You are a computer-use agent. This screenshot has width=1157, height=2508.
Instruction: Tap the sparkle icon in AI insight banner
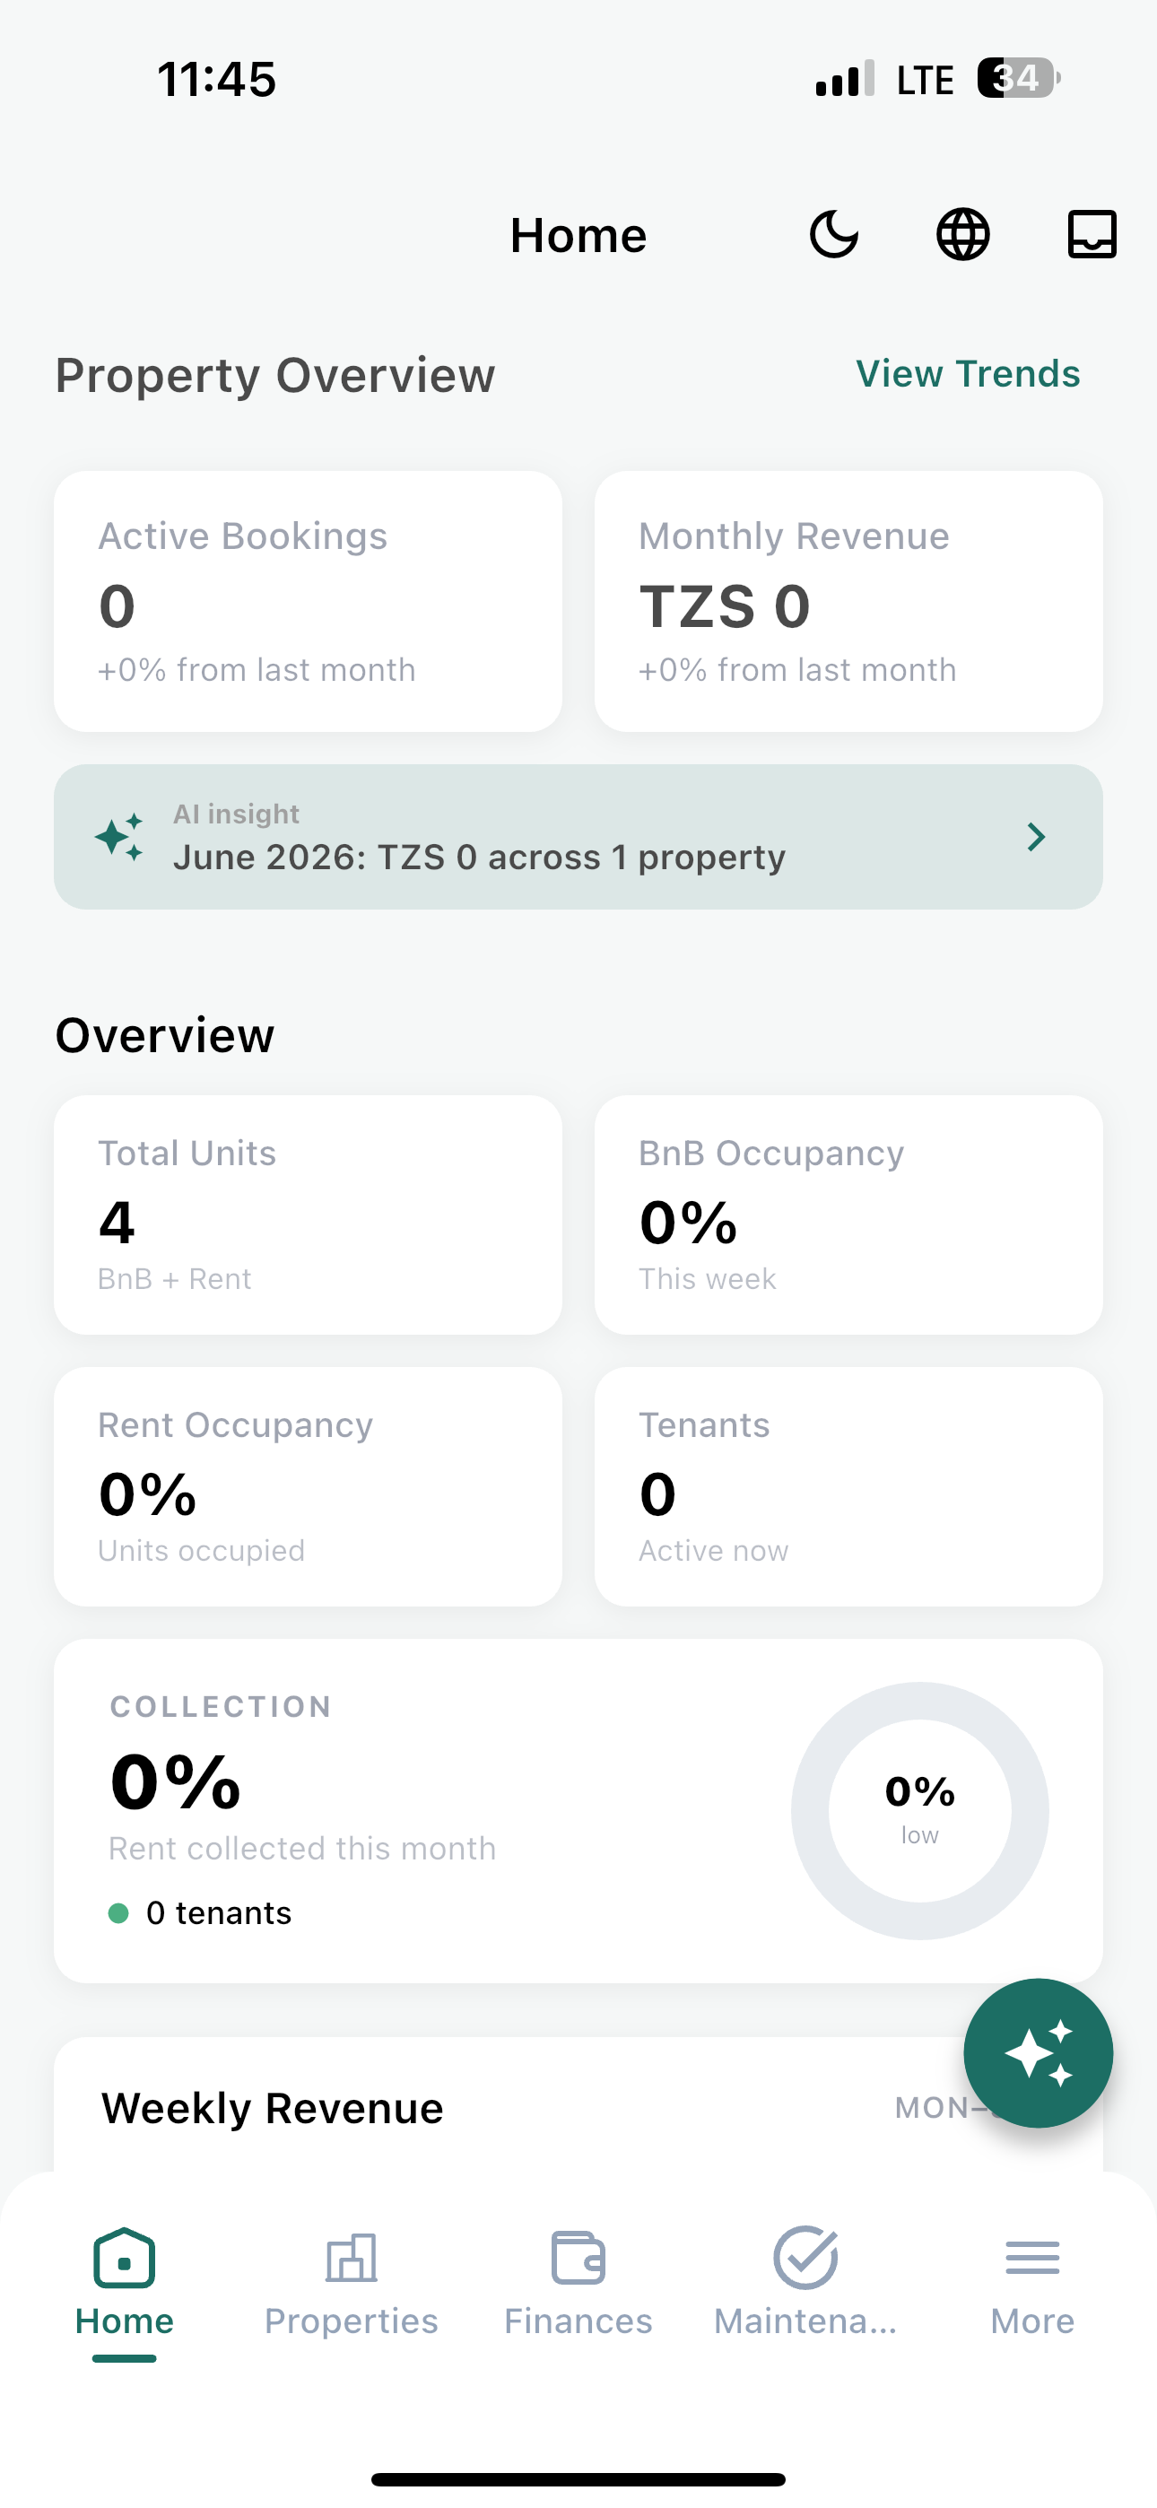pyautogui.click(x=120, y=837)
